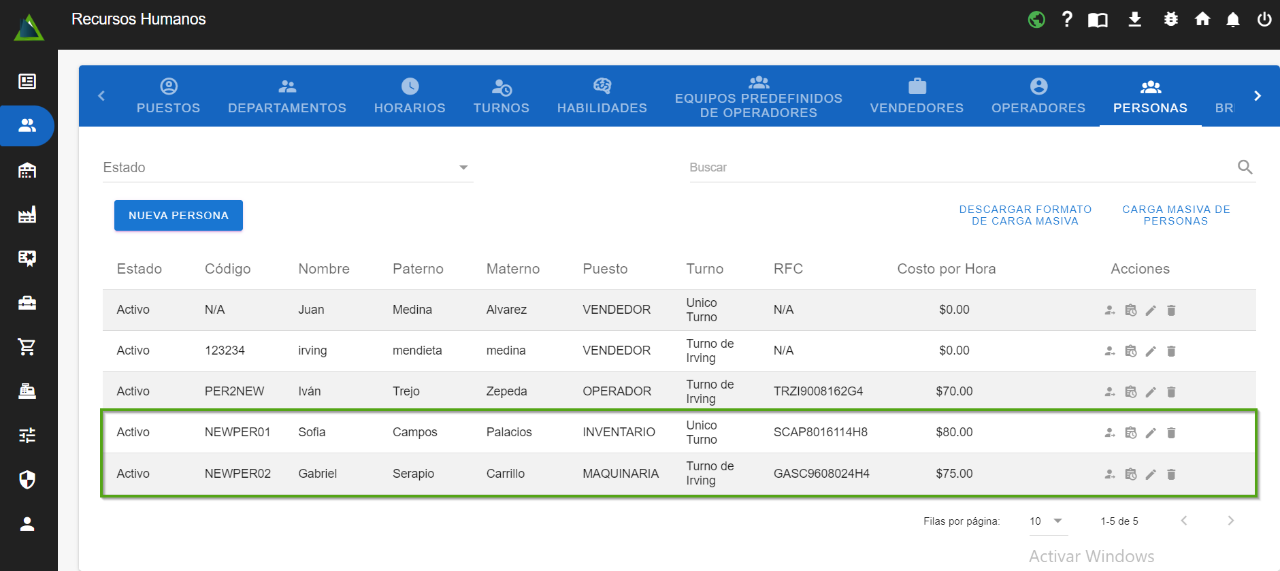
Task: Open the help question mark icon
Action: tap(1067, 19)
